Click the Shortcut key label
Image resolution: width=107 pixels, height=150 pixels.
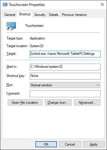[16, 76]
